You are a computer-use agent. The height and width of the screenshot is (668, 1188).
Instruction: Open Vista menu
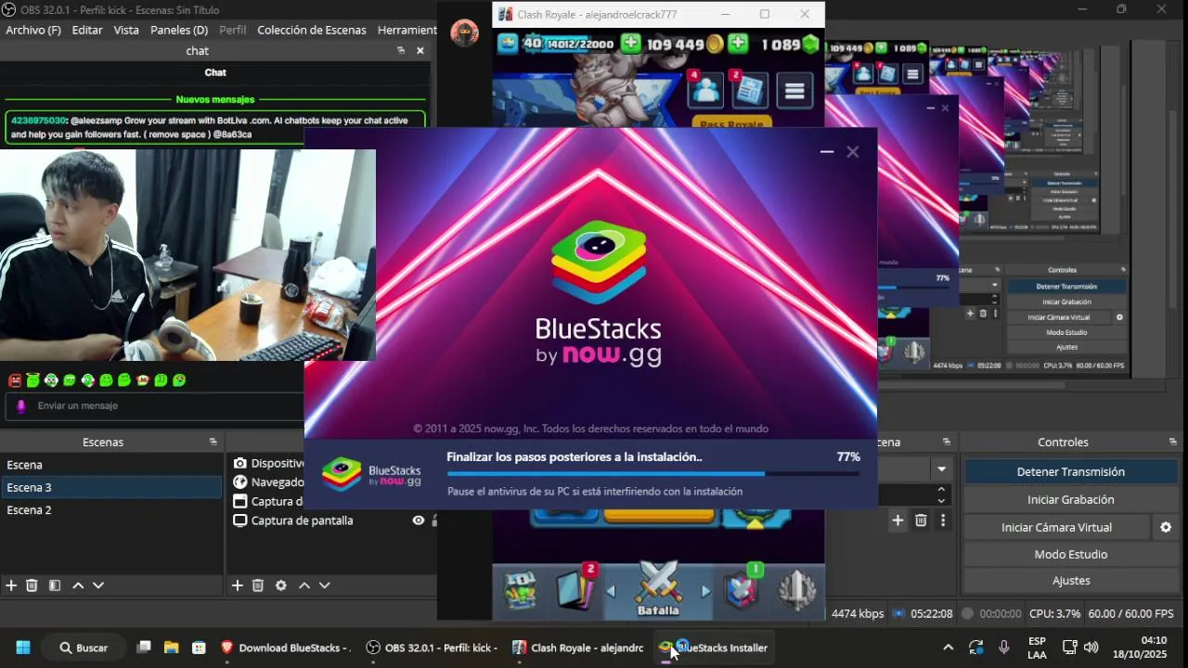tap(126, 30)
